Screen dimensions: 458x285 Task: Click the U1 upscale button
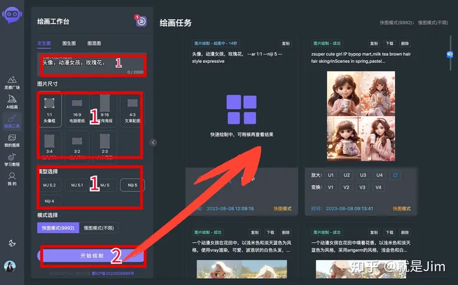pyautogui.click(x=330, y=175)
